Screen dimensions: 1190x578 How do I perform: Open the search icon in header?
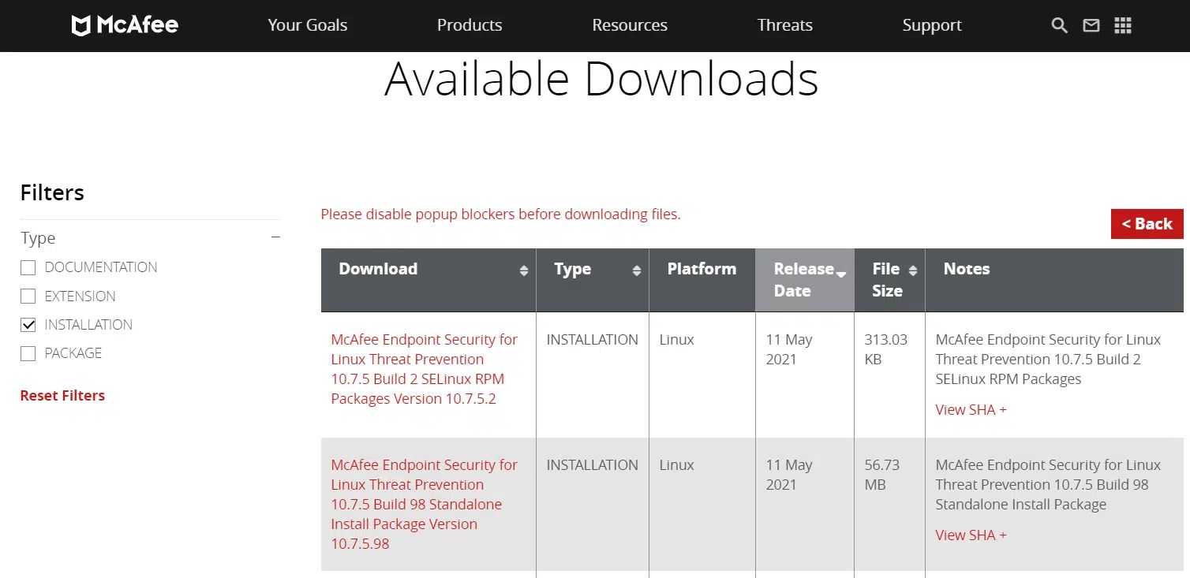coord(1059,25)
